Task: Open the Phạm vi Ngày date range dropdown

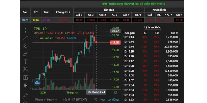Action: click(x=46, y=100)
